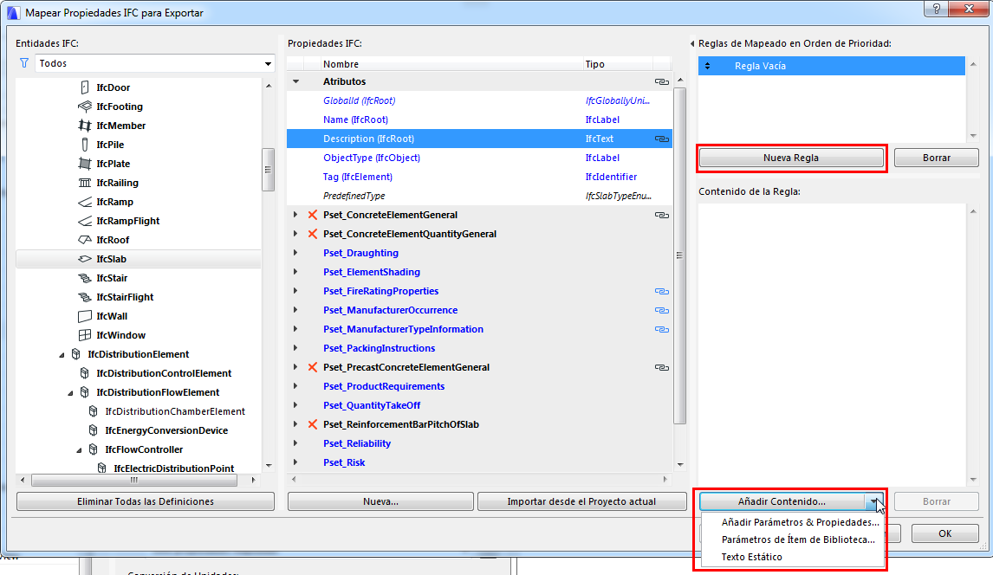This screenshot has width=993, height=575.
Task: Expand Pset_QuantityTakeOff property set
Action: click(295, 405)
